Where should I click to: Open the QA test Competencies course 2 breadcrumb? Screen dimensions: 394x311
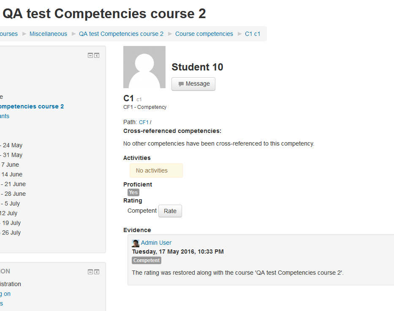[x=121, y=34]
